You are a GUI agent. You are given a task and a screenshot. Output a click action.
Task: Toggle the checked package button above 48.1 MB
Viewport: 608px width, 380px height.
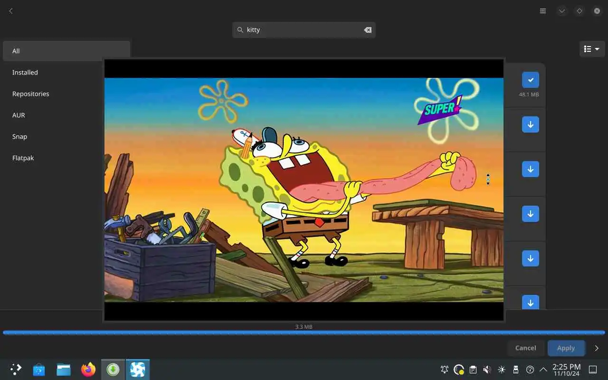(x=531, y=80)
